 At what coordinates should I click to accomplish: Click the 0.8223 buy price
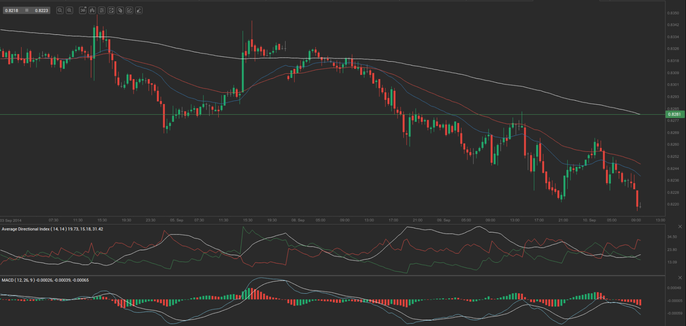(x=42, y=10)
